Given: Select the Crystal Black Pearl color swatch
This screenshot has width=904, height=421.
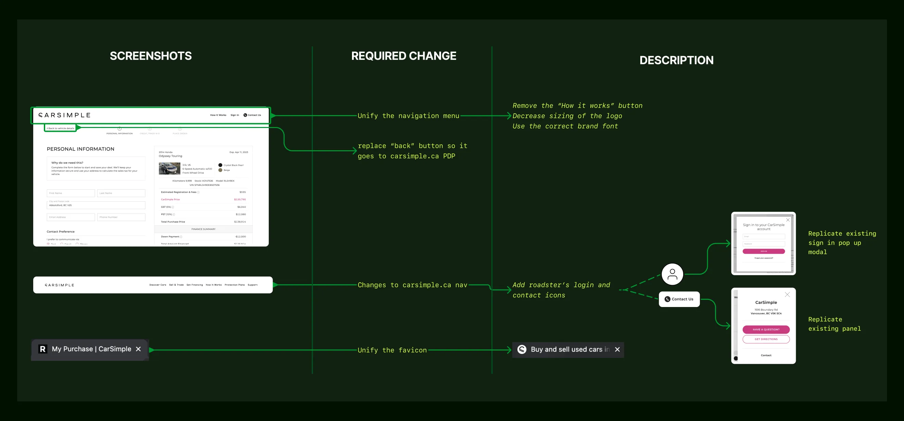Looking at the screenshot, I should (x=220, y=165).
